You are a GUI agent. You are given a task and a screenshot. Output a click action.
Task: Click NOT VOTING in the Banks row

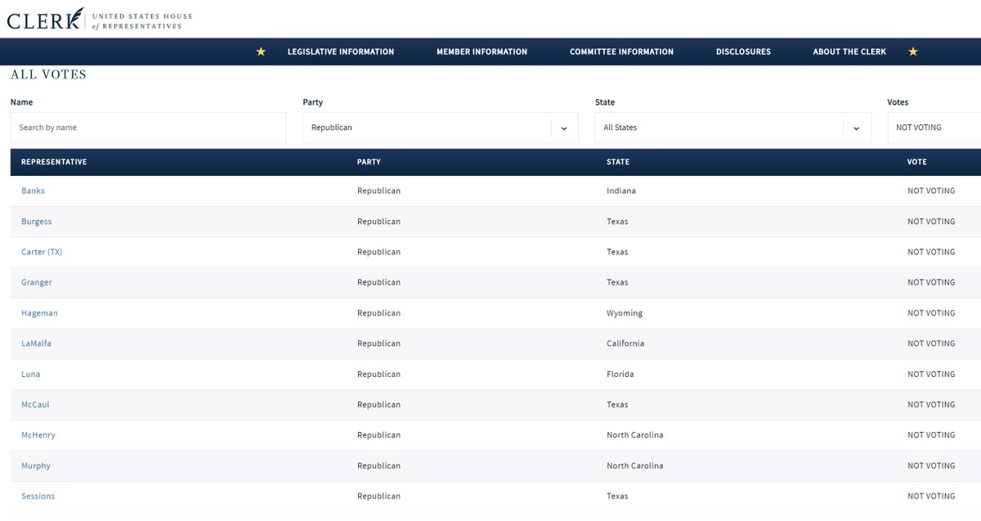pos(931,191)
